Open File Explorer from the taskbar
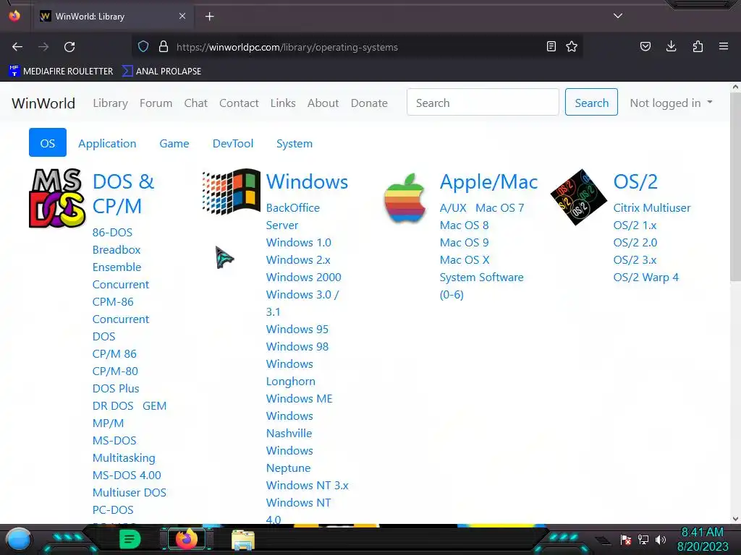The height and width of the screenshot is (555, 741). pos(243,540)
